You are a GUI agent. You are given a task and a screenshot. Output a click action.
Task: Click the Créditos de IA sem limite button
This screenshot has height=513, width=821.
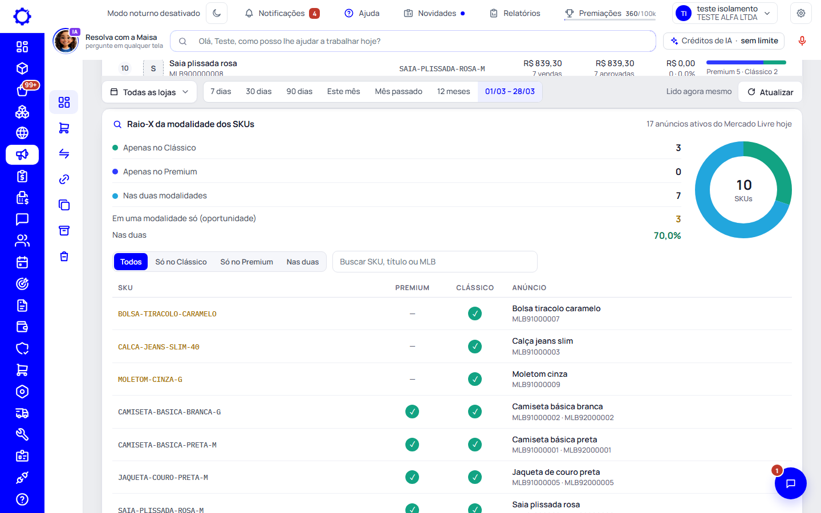724,41
